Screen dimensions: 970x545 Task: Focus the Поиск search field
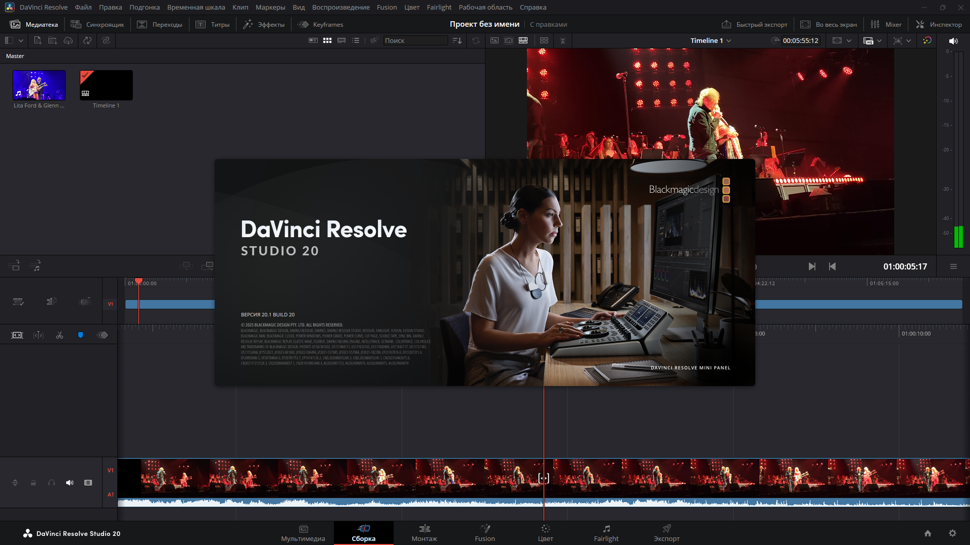(x=415, y=40)
